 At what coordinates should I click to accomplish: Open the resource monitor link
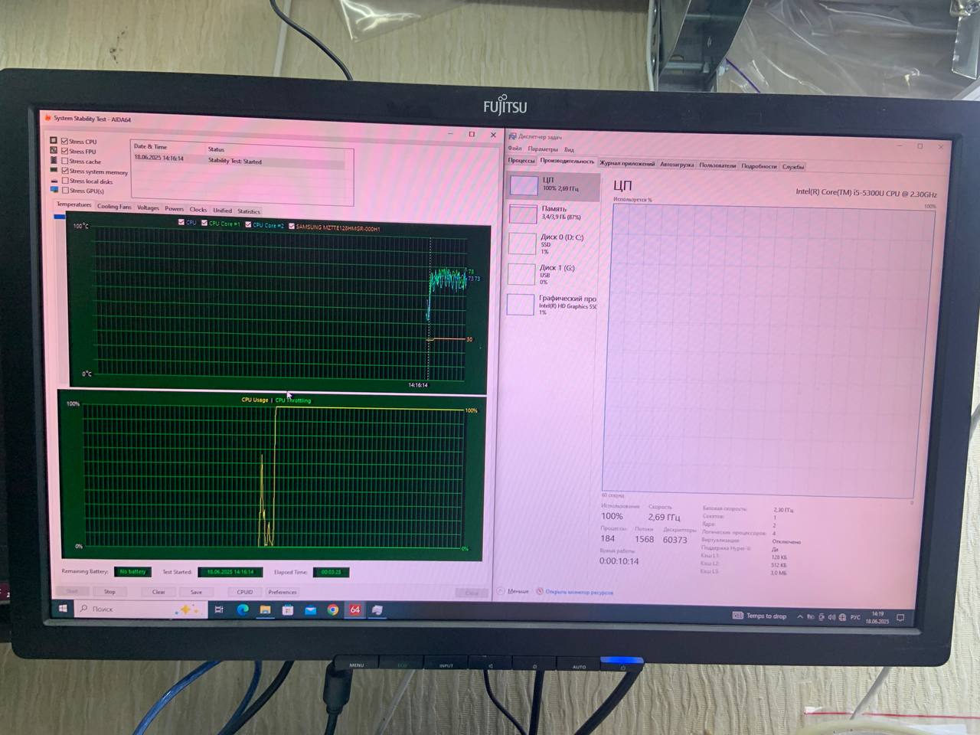[578, 592]
